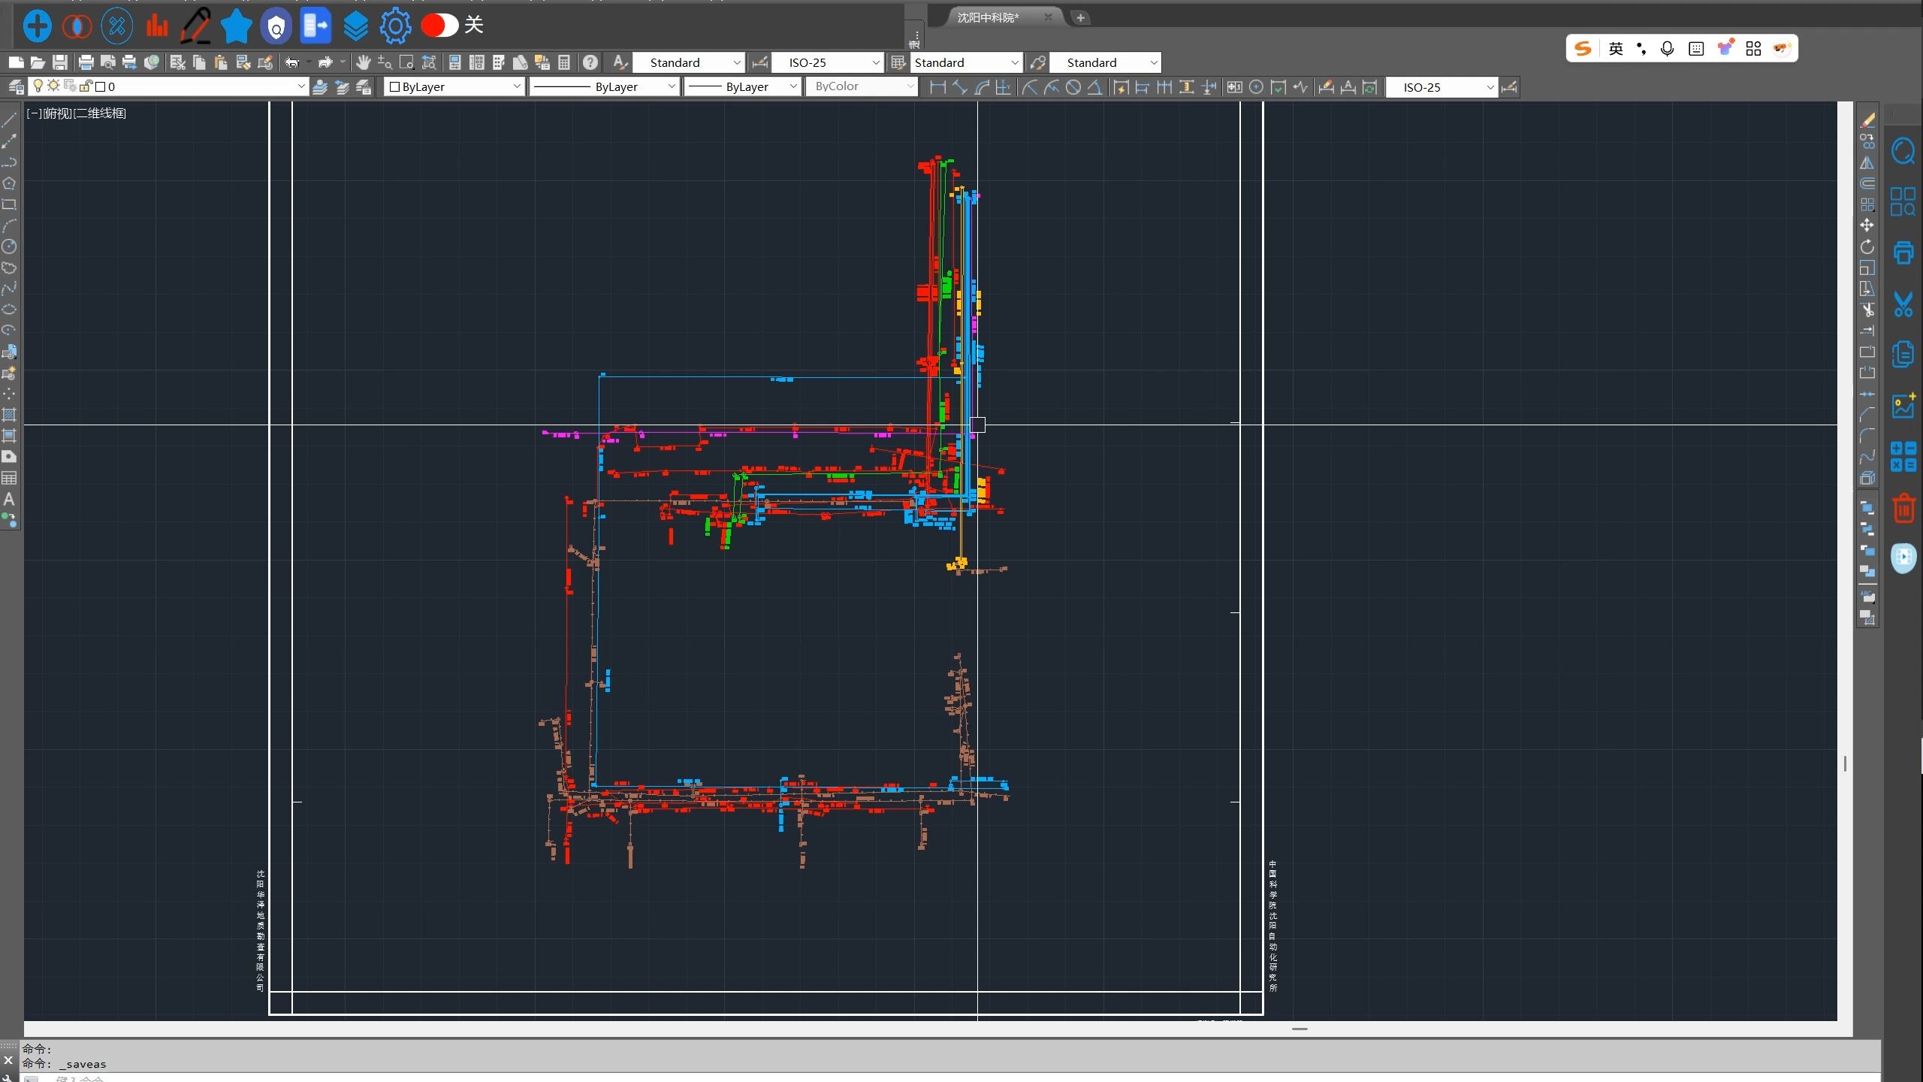This screenshot has height=1082, width=1923.
Task: Select the Diameter dimension tool
Action: (1073, 87)
